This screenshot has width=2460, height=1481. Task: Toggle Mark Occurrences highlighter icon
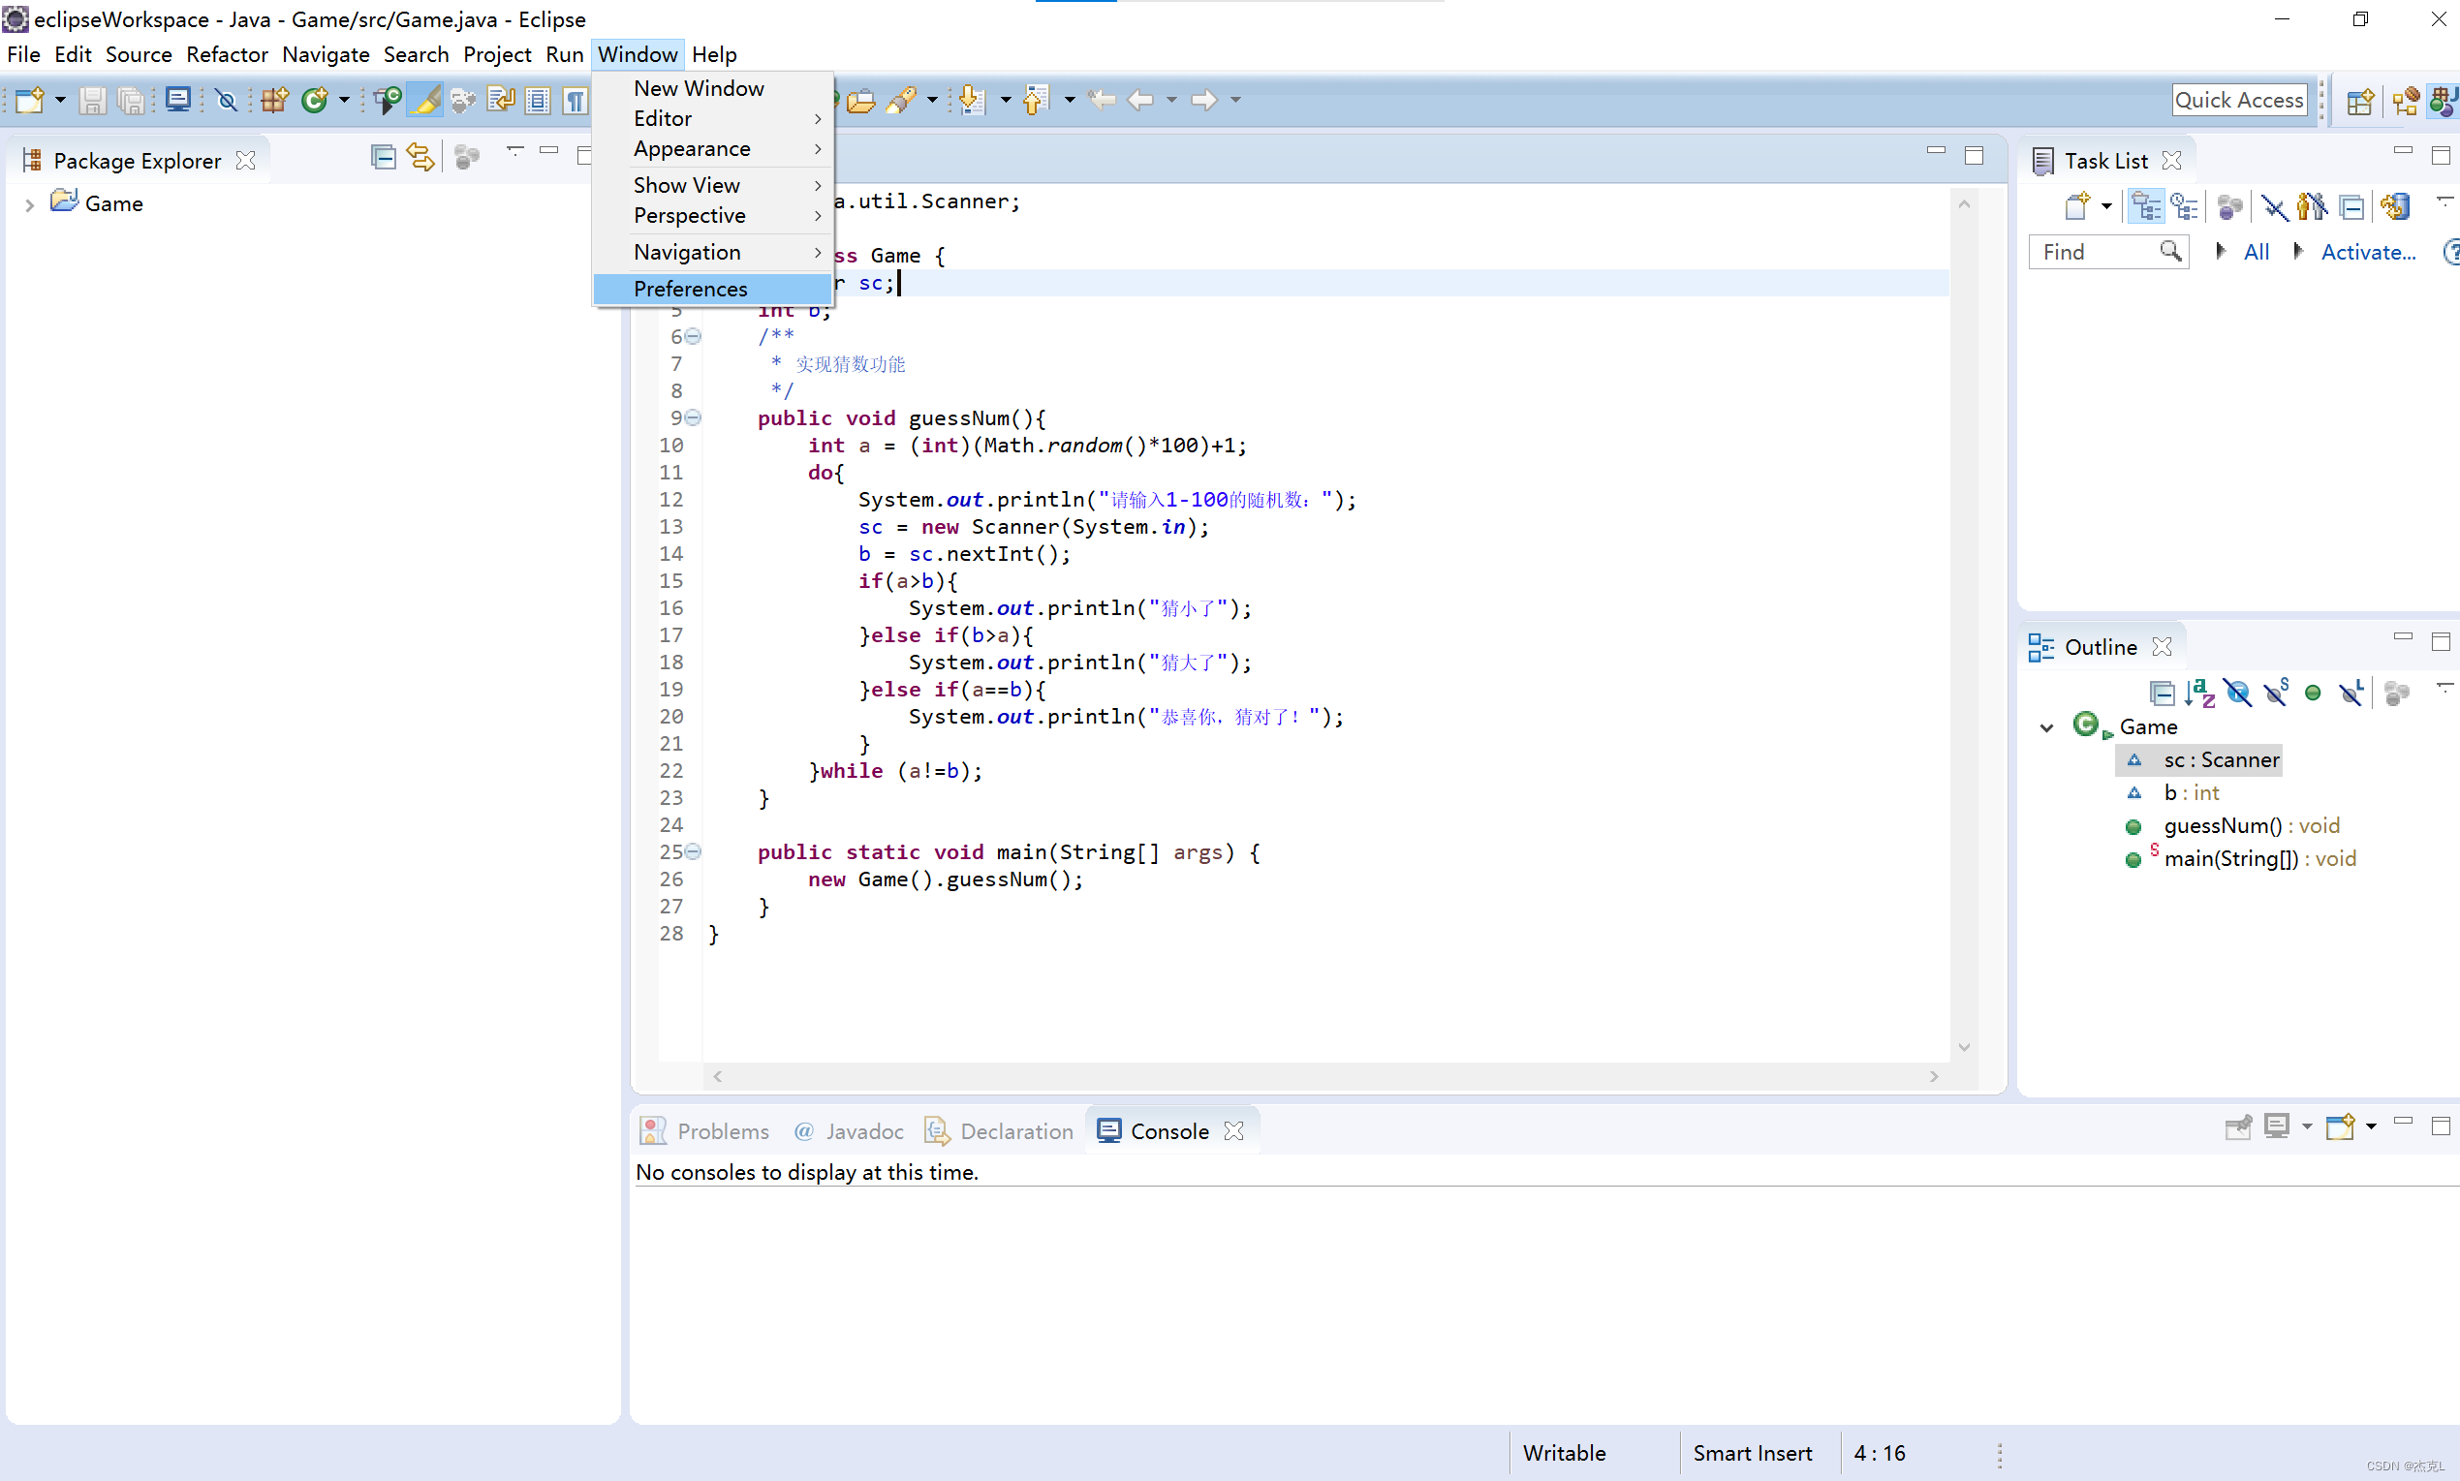tap(425, 100)
